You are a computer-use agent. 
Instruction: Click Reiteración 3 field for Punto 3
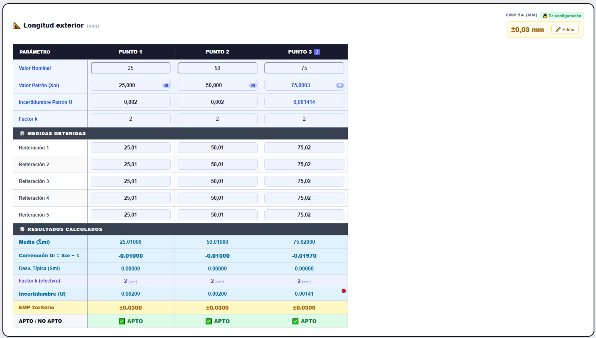pos(304,181)
